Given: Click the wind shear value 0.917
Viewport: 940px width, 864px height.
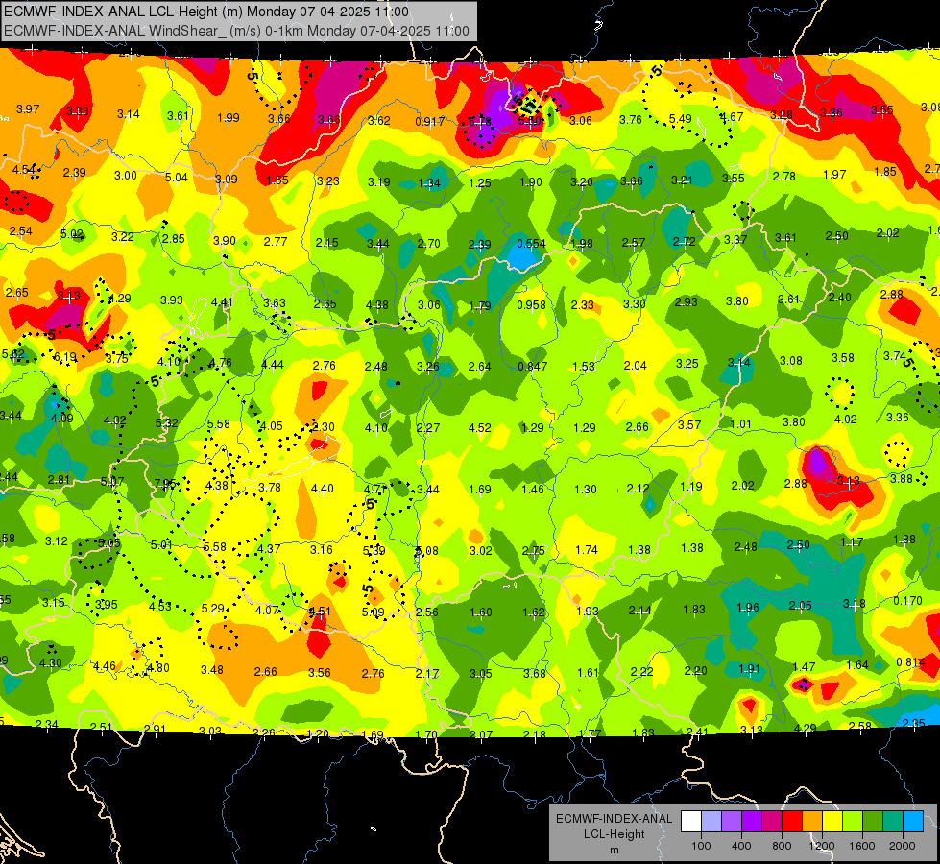Looking at the screenshot, I should [x=430, y=122].
